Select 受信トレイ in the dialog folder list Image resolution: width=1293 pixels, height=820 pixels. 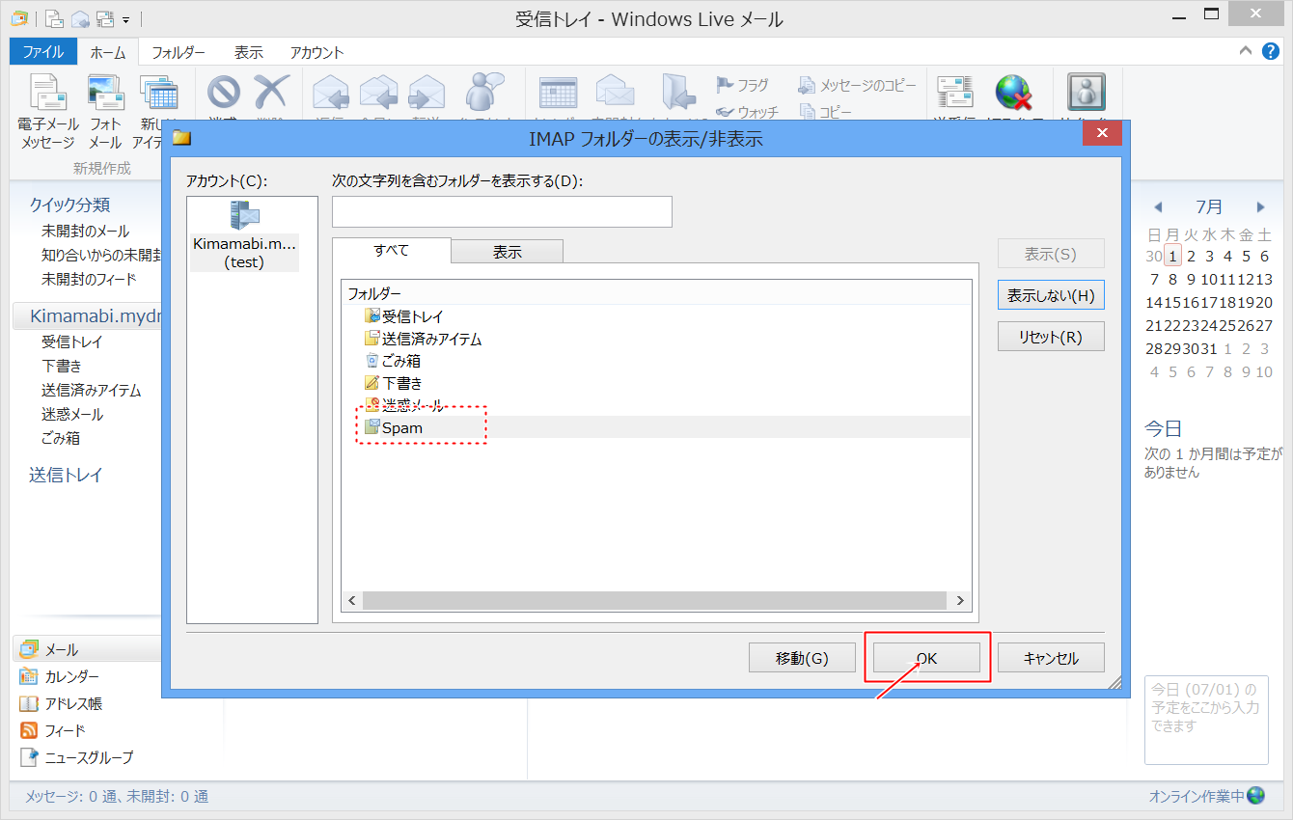[404, 315]
